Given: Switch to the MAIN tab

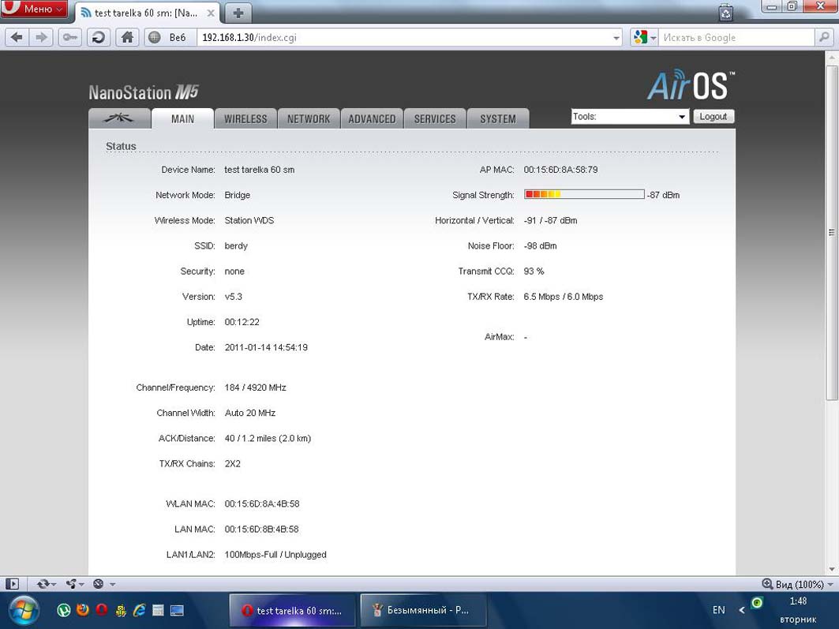Looking at the screenshot, I should click(182, 118).
